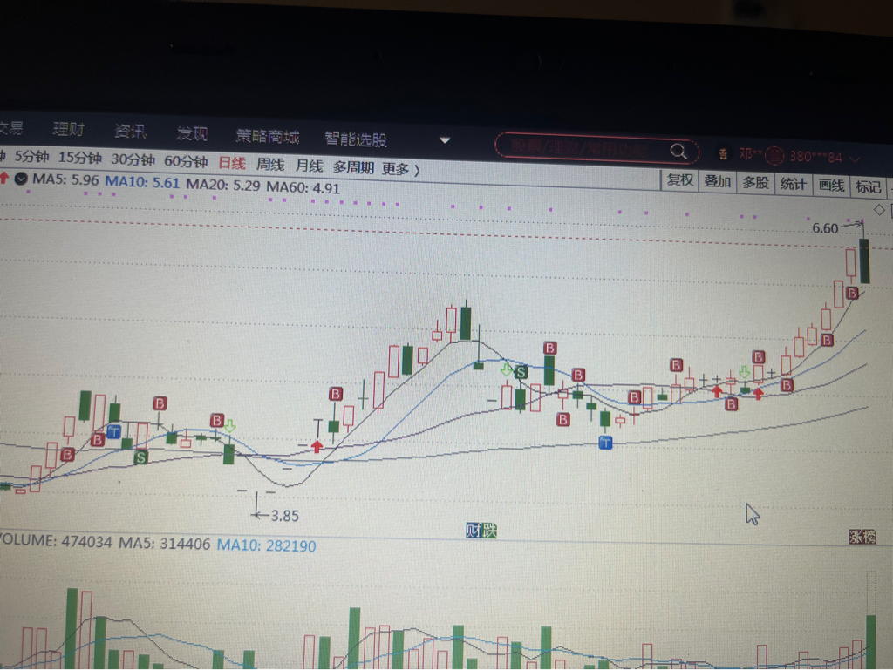The image size is (893, 670).
Task: Click the 复权 button
Action: coord(680,180)
